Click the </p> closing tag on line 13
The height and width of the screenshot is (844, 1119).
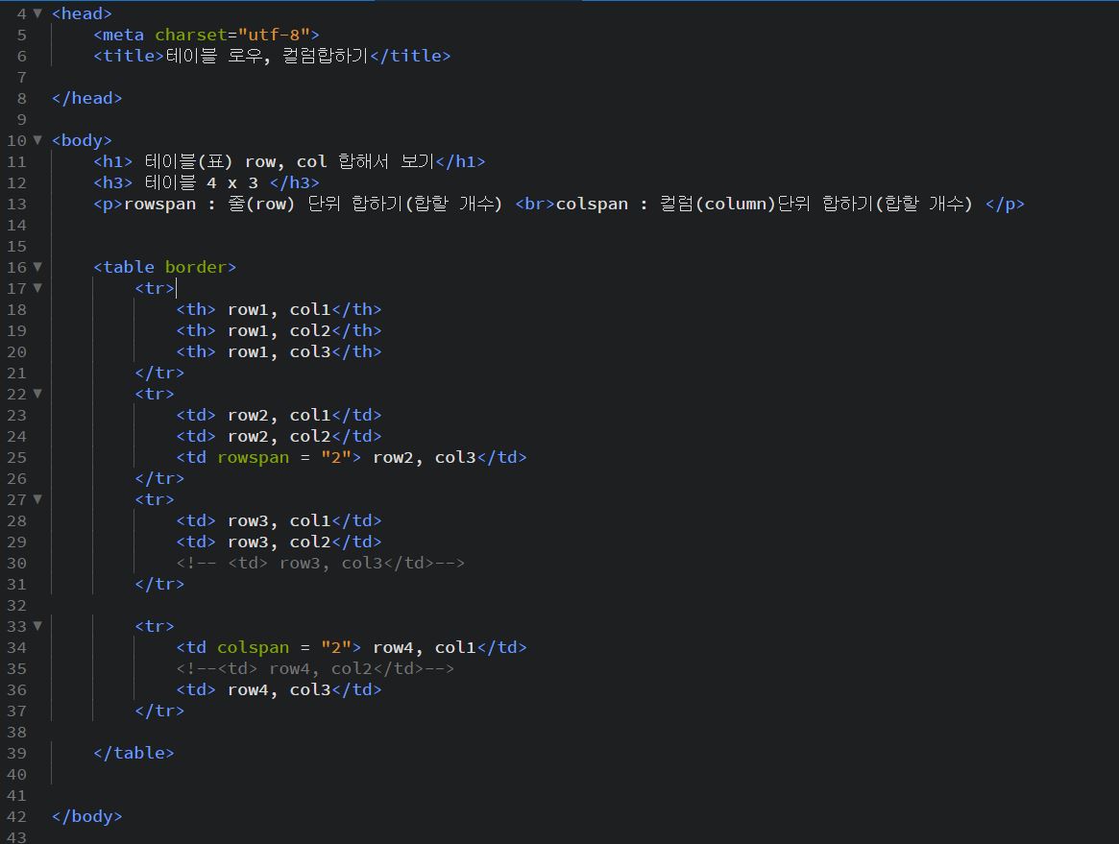[1005, 205]
